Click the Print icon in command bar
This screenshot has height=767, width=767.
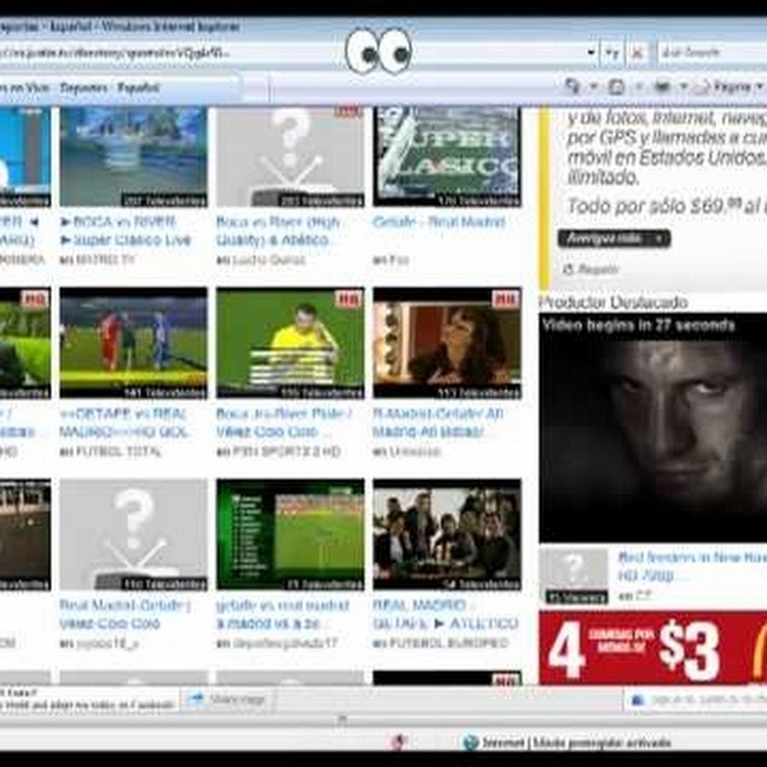pyautogui.click(x=662, y=86)
